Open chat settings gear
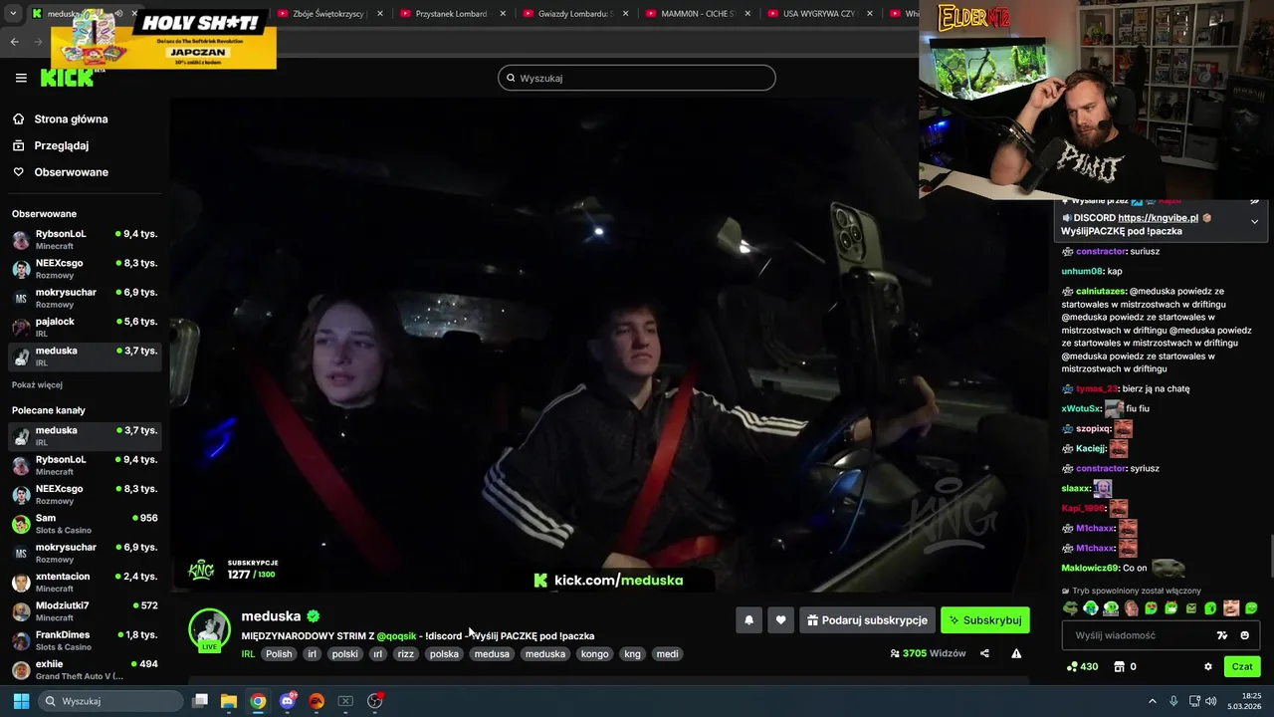This screenshot has width=1274, height=717. 1208,666
